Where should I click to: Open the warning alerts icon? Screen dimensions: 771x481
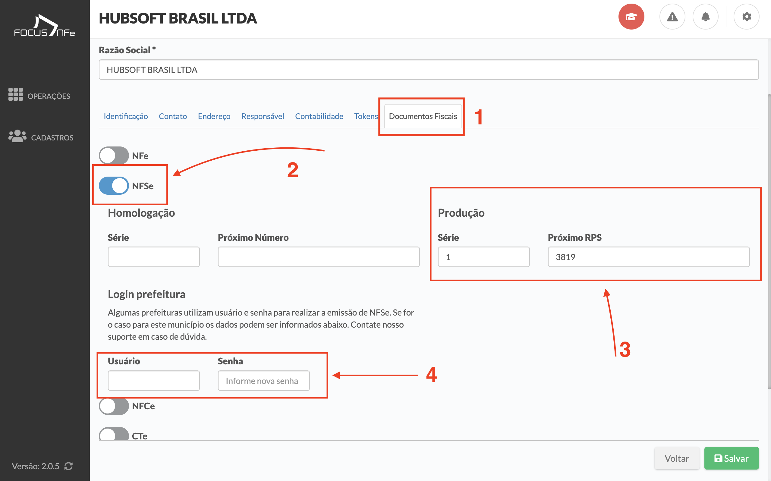click(x=672, y=17)
